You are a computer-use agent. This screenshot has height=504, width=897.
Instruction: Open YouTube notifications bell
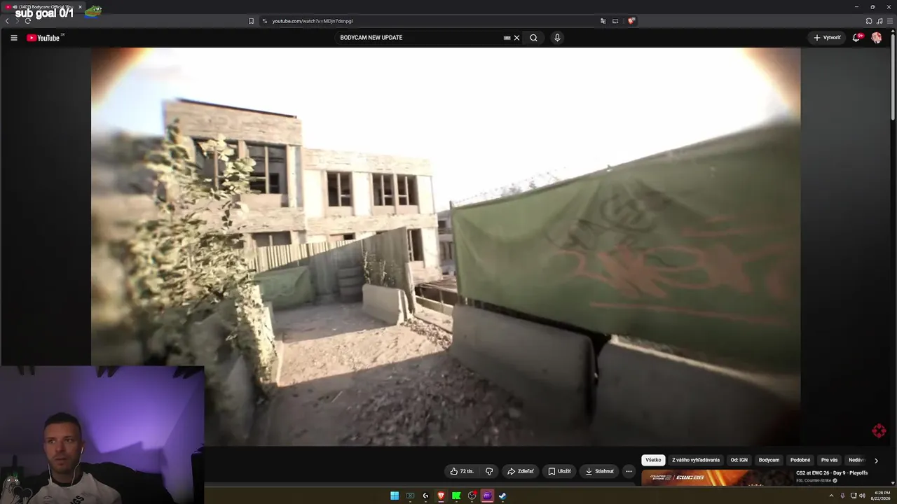[856, 38]
